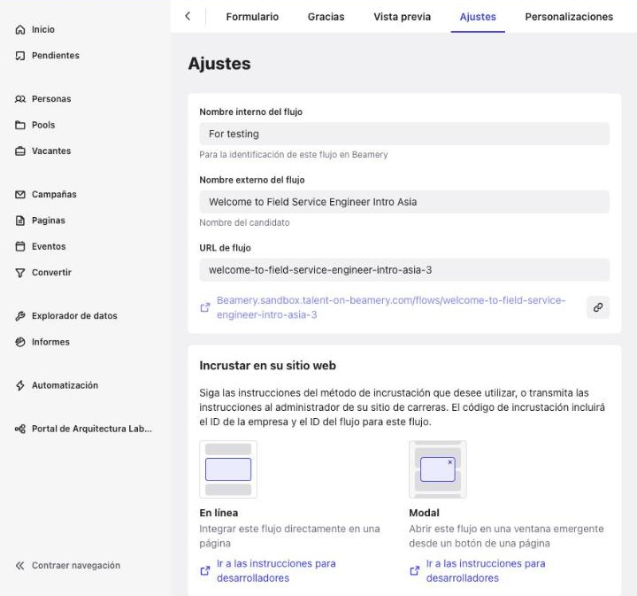Click the Vacantes briefcase icon
Viewport: 637px width, 596px height.
click(19, 151)
